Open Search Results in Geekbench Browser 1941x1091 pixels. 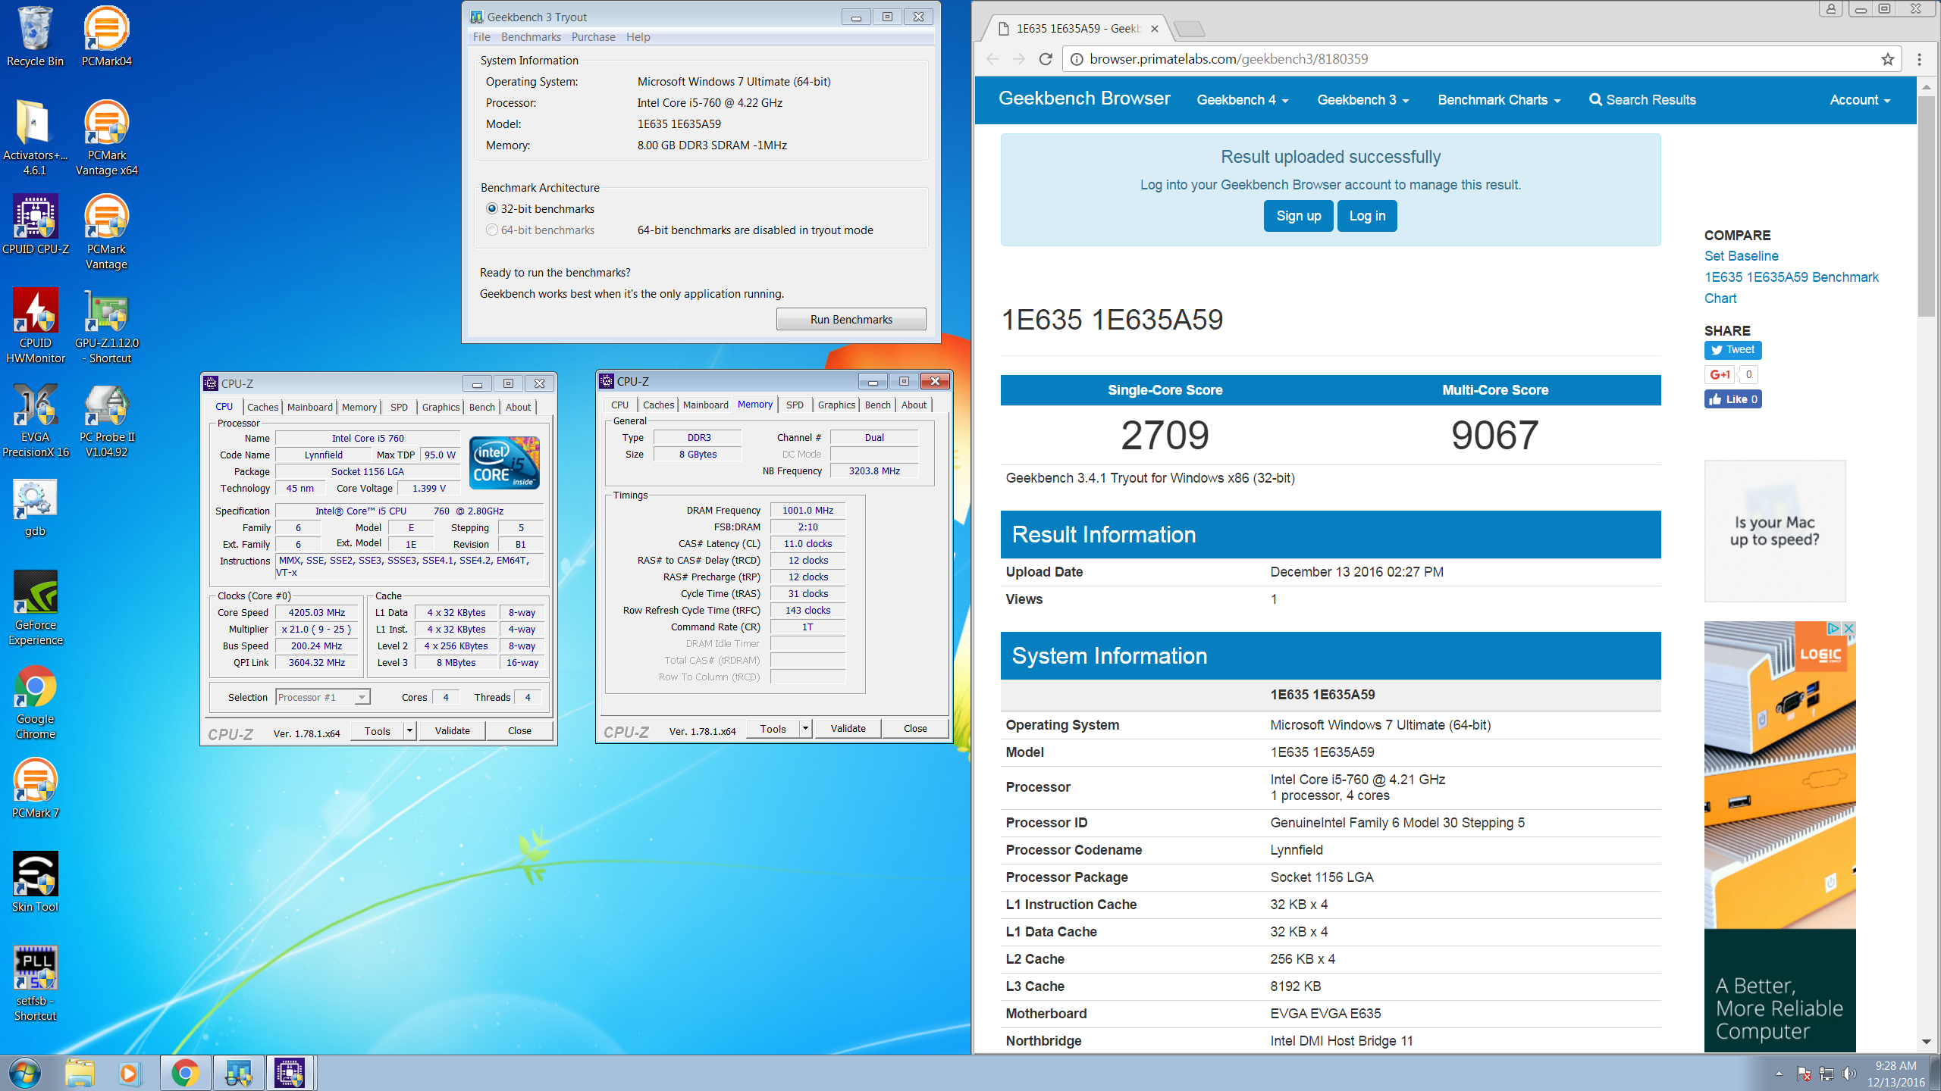pos(1642,100)
